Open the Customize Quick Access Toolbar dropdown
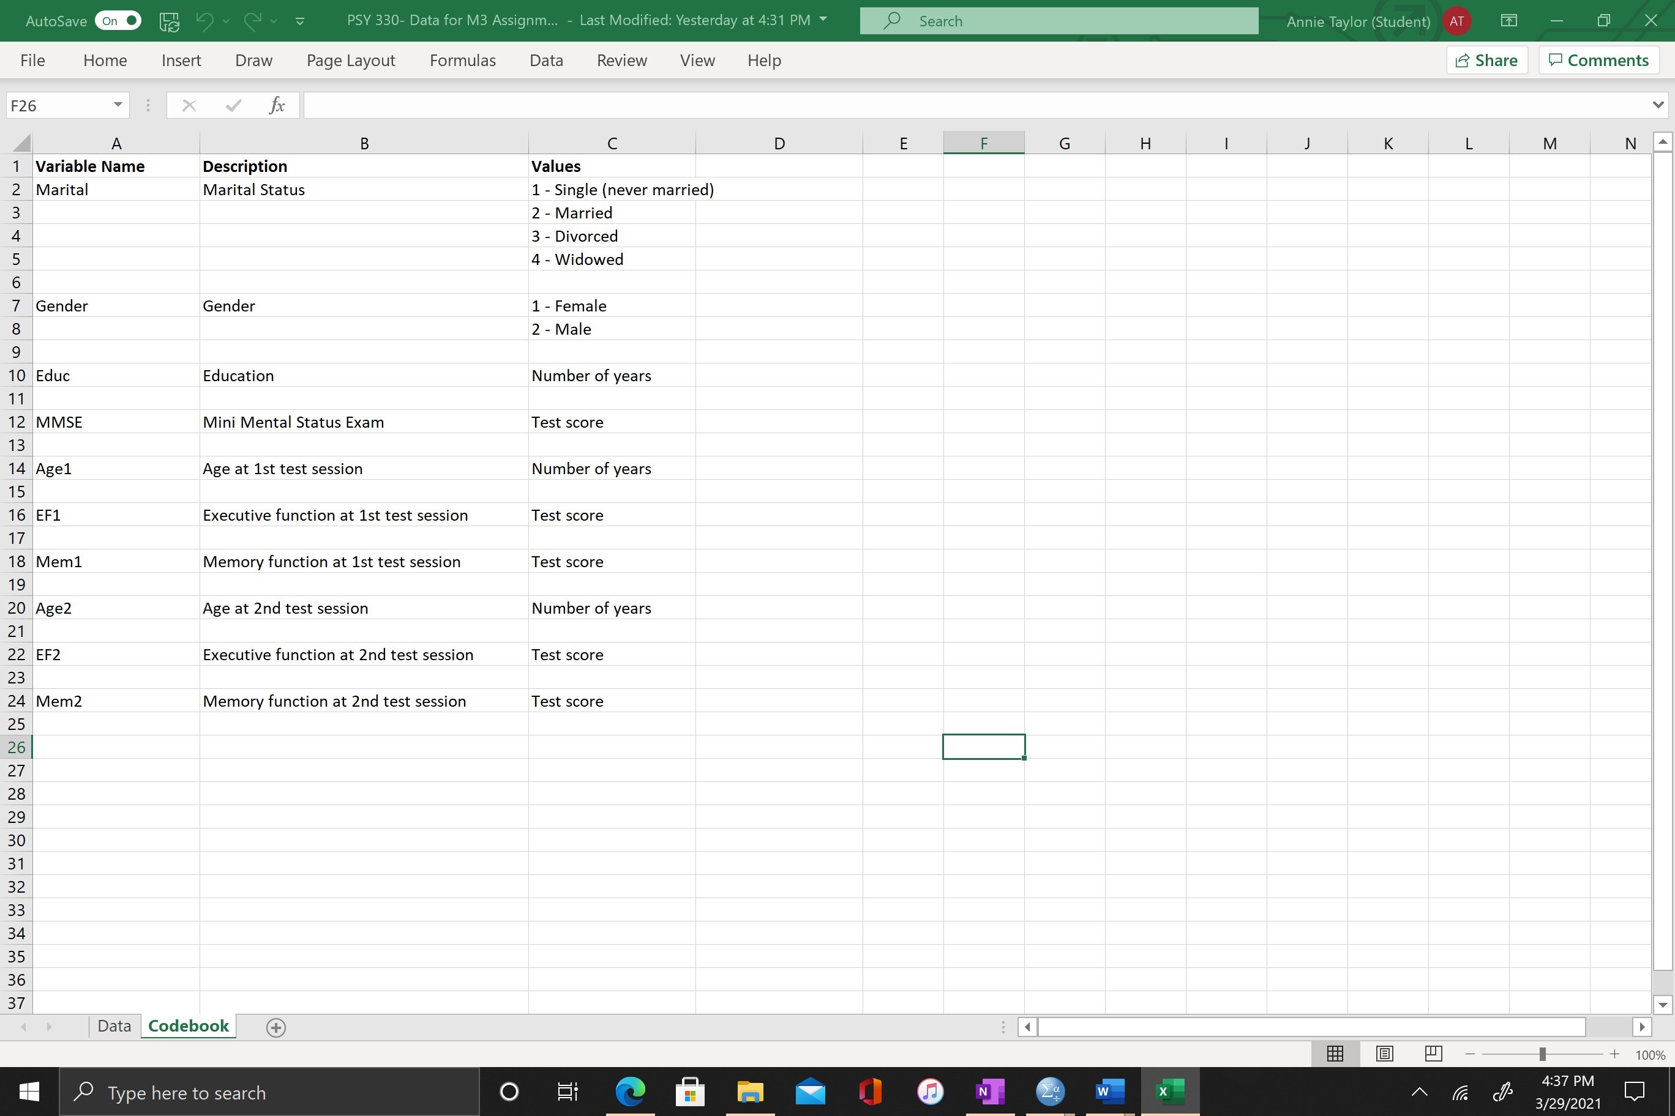Viewport: 1675px width, 1116px height. (x=299, y=21)
